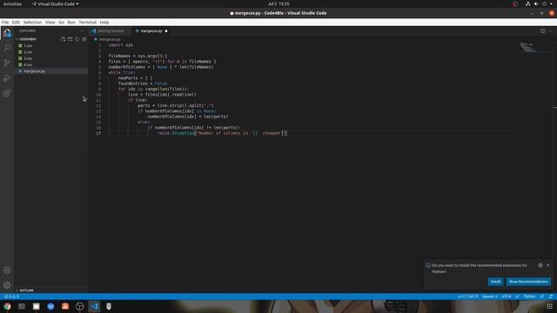Dismiss the Python extensions notification
The image size is (557, 313).
point(548,265)
